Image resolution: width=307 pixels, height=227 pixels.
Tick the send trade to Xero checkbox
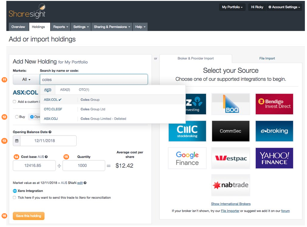coord(14,197)
